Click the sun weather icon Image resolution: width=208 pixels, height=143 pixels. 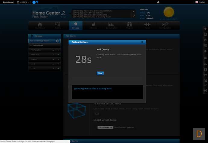169,12
